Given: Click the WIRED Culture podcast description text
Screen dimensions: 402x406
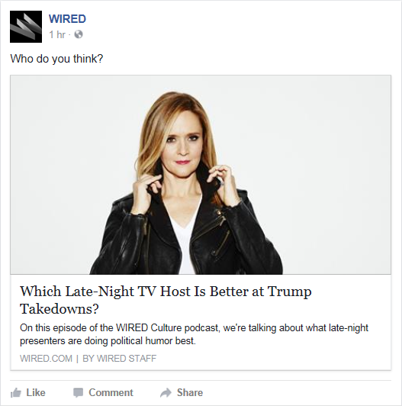Looking at the screenshot, I should [x=194, y=334].
